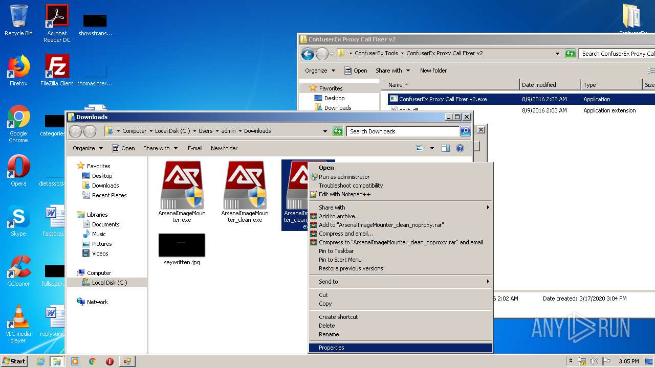Expand Send to submenu in context menu
The image size is (655, 368).
click(x=401, y=282)
